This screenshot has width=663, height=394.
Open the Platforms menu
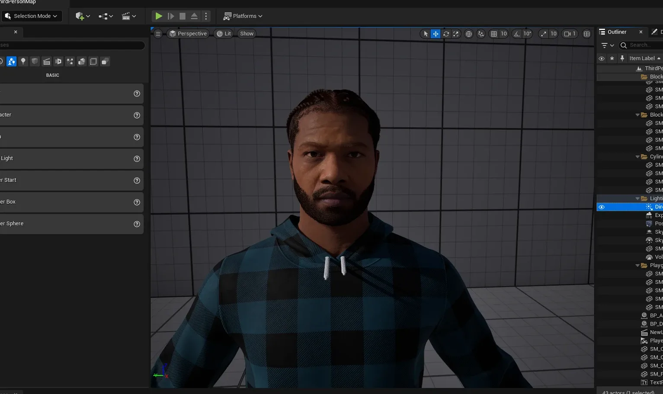(x=243, y=16)
